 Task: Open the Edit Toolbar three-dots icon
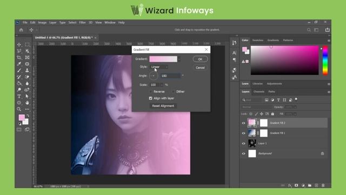click(27, 109)
